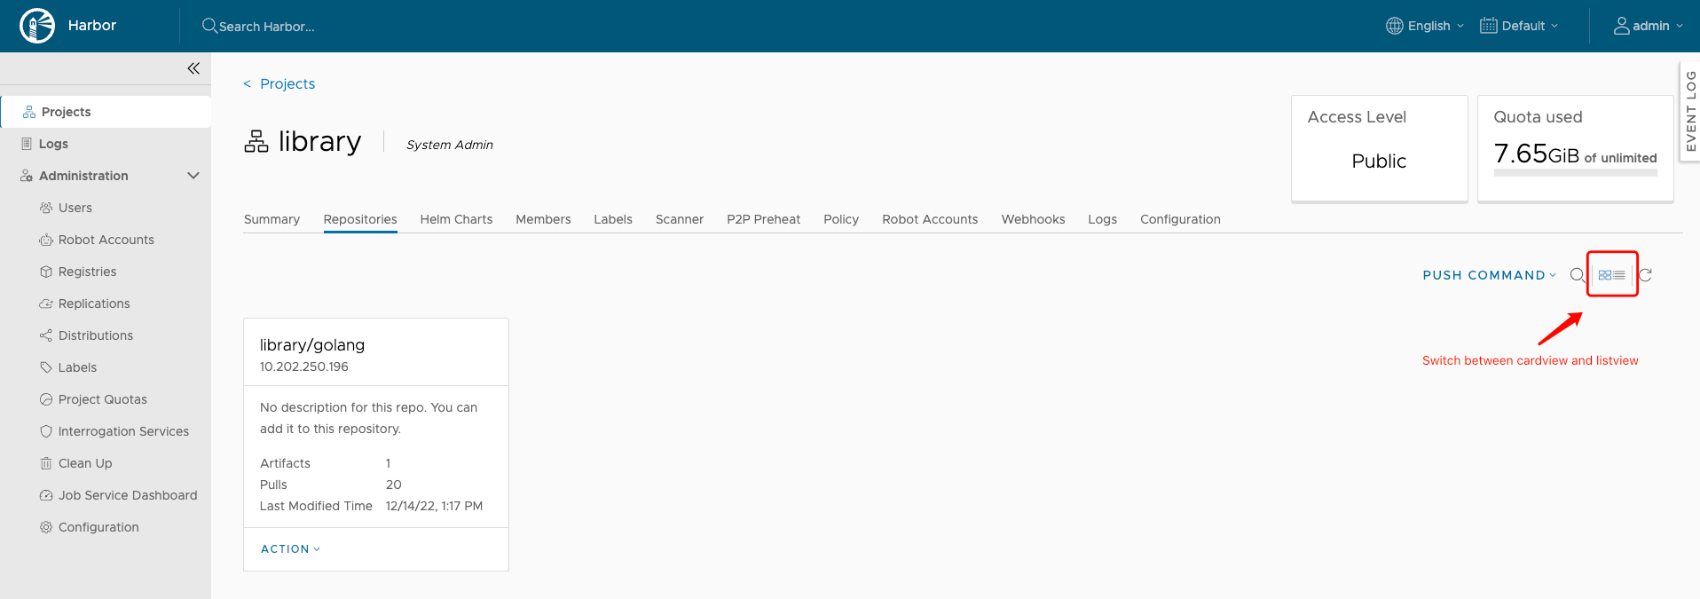This screenshot has width=1700, height=599.
Task: Click the Users icon in sidebar
Action: [x=46, y=208]
